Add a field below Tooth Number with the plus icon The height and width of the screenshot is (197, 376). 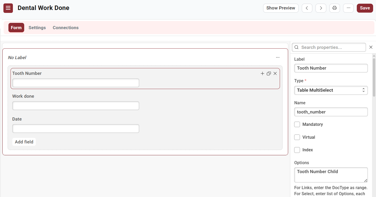point(262,74)
